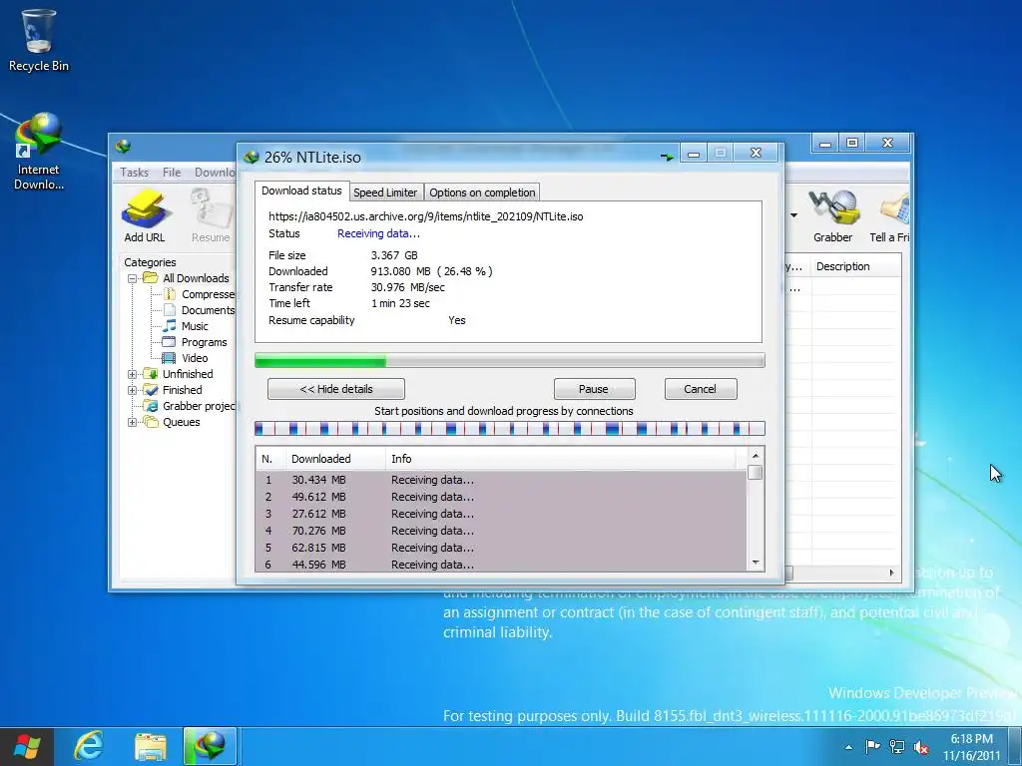Click the Add URL toolbar icon
This screenshot has width=1022, height=766.
point(145,216)
